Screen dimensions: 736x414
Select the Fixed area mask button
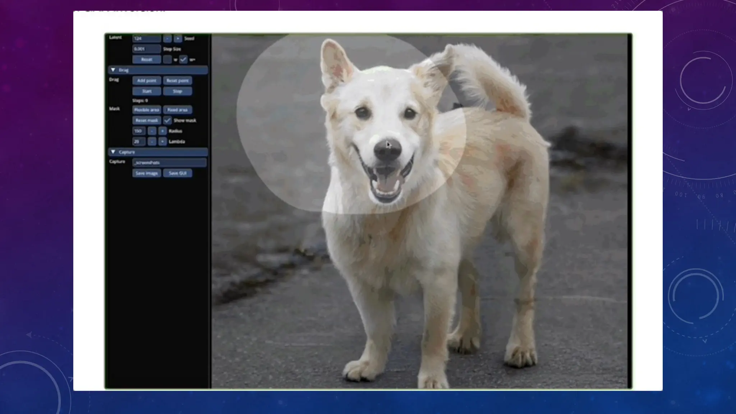point(178,110)
